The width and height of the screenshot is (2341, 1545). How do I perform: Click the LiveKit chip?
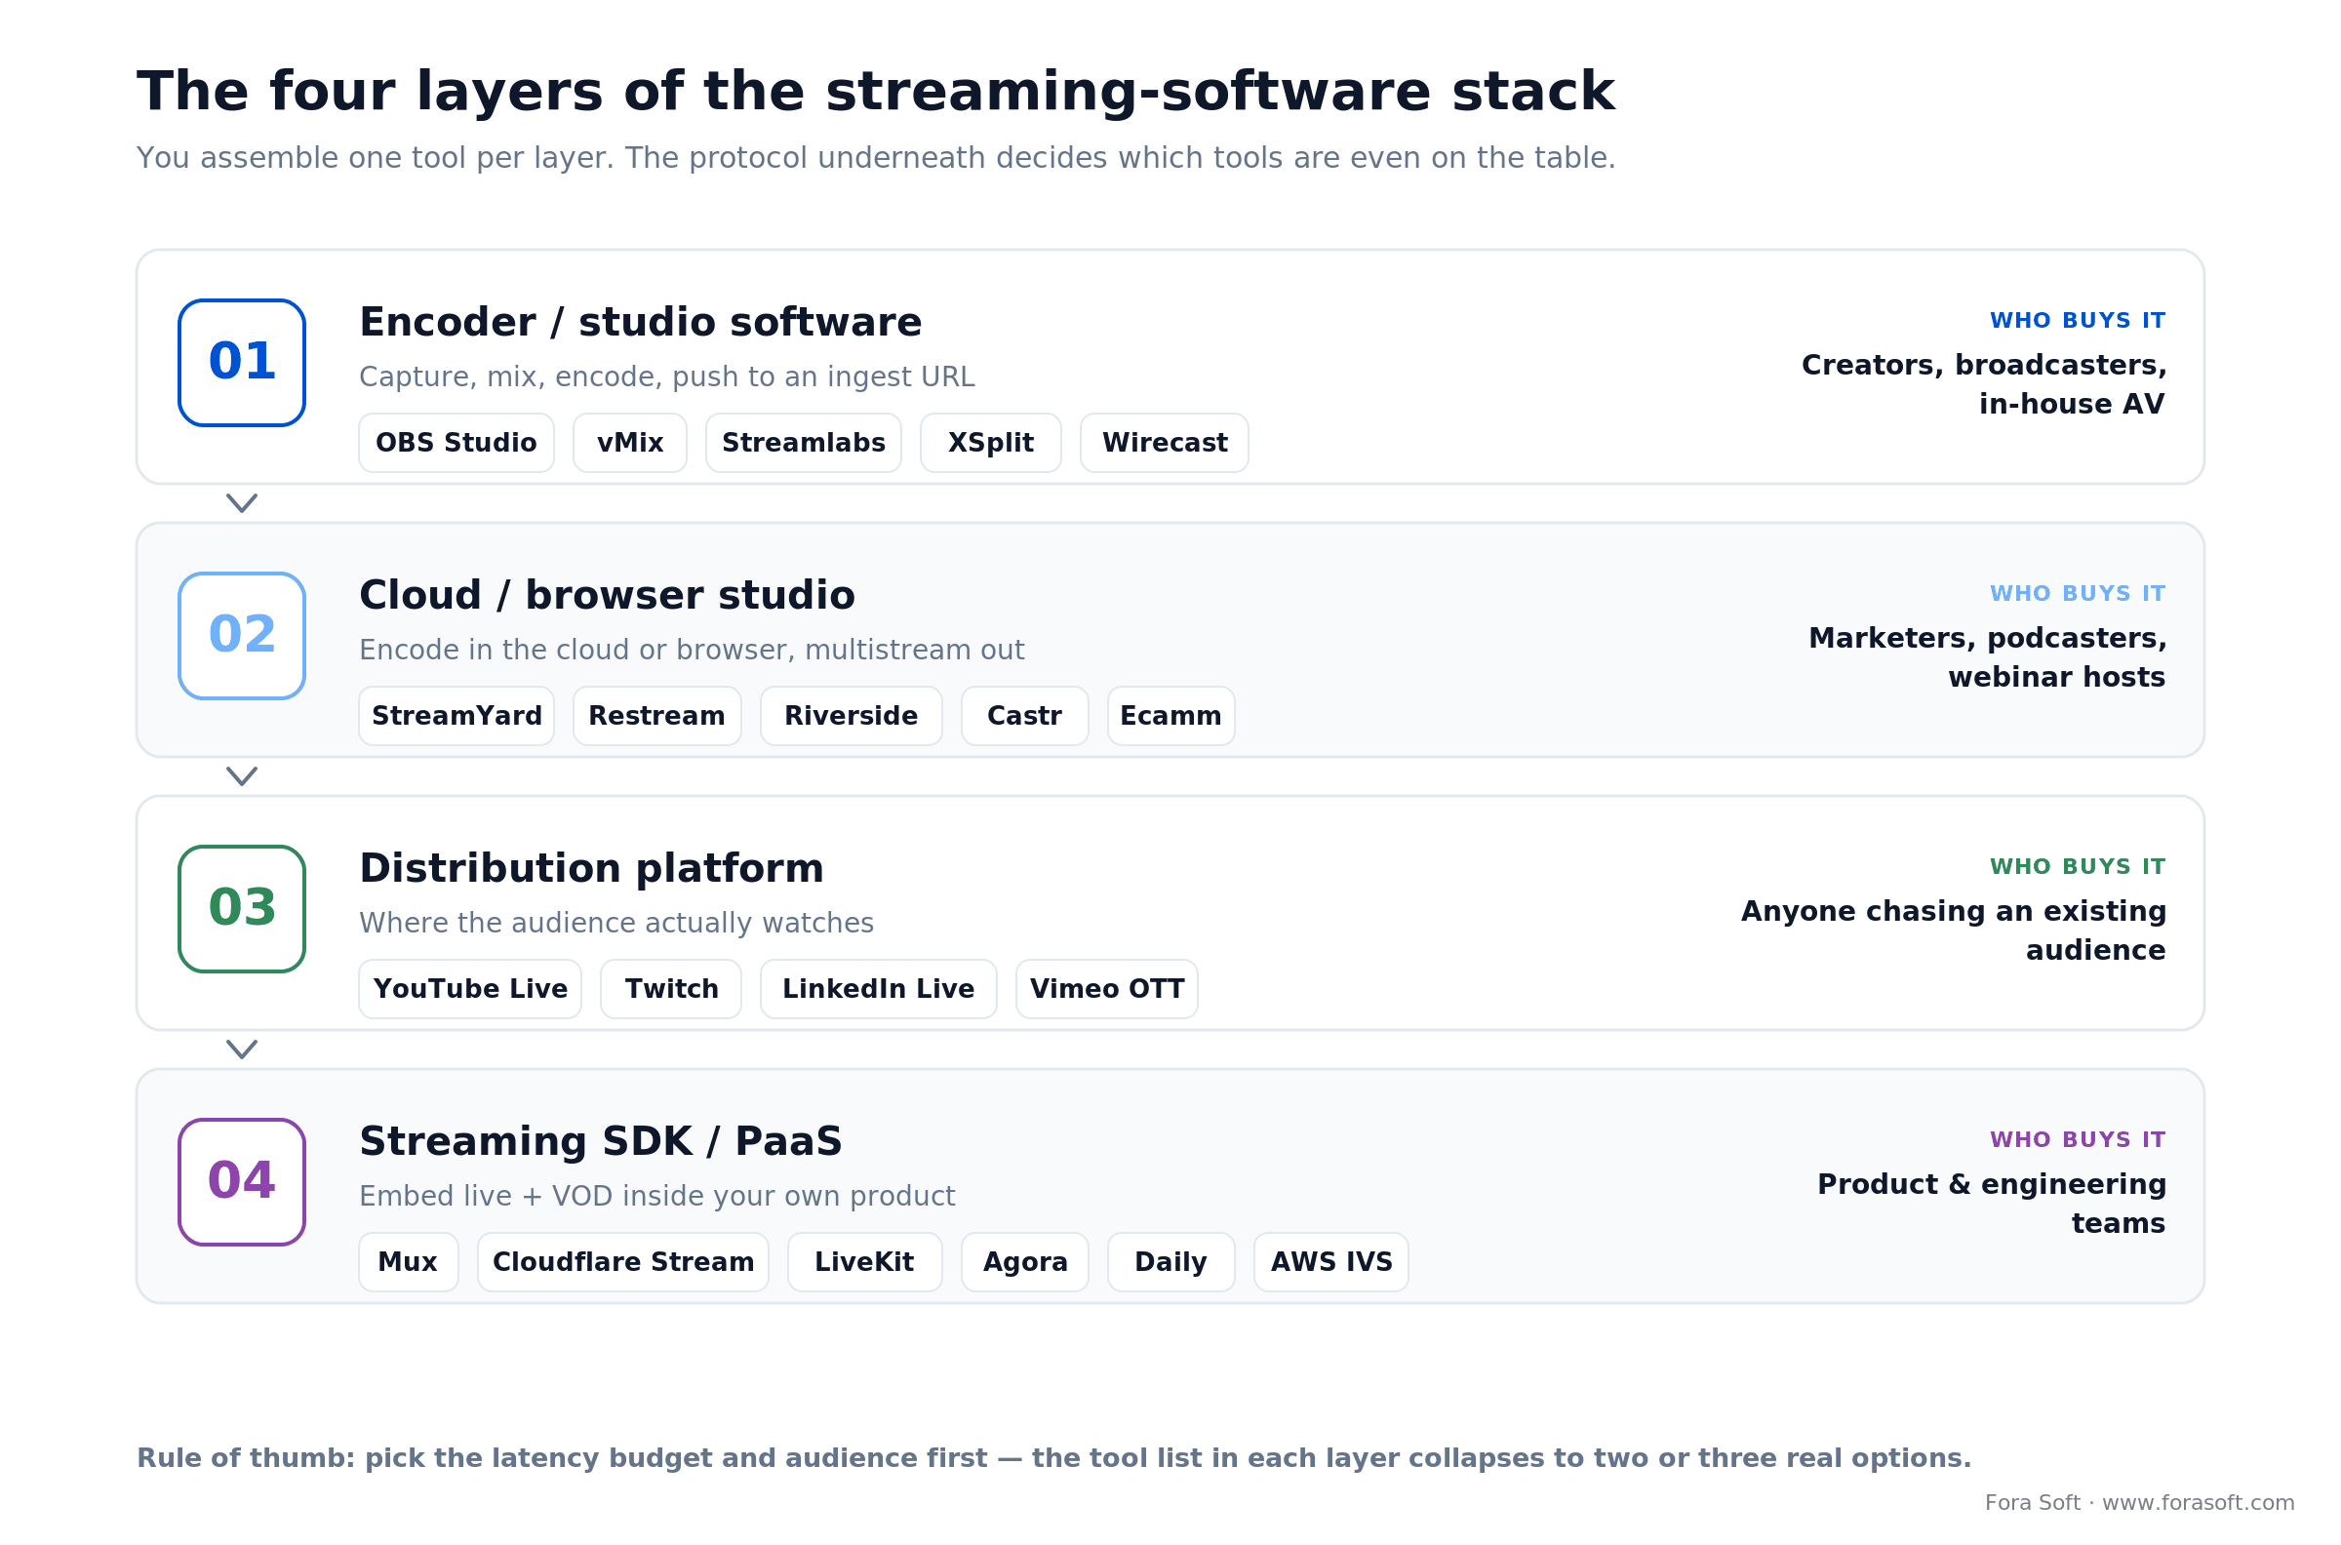click(x=864, y=1262)
